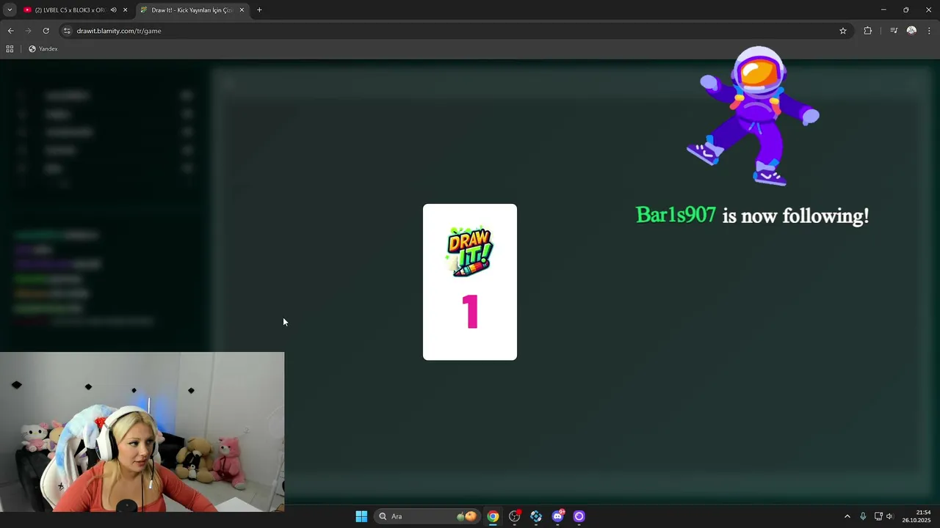The image size is (940, 528).
Task: Click the Draw It! logo on countdown card
Action: click(x=470, y=252)
